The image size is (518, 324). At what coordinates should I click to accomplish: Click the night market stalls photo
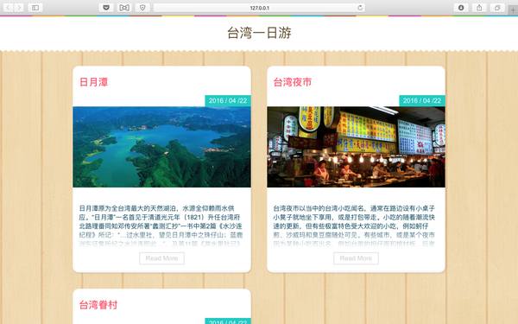[x=356, y=147]
